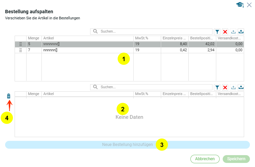255x167 pixels.
Task: Clear filters with bottom table's red X
Action: (225, 87)
